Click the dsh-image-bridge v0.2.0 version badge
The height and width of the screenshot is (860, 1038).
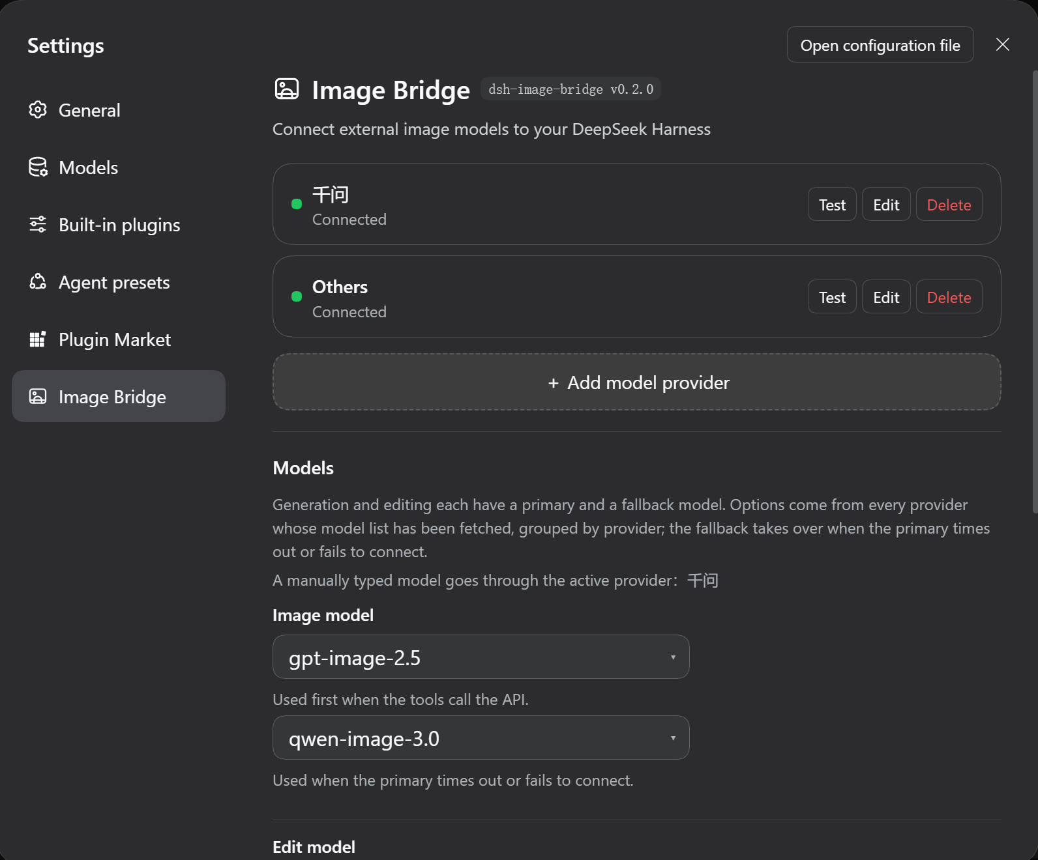[x=571, y=89]
